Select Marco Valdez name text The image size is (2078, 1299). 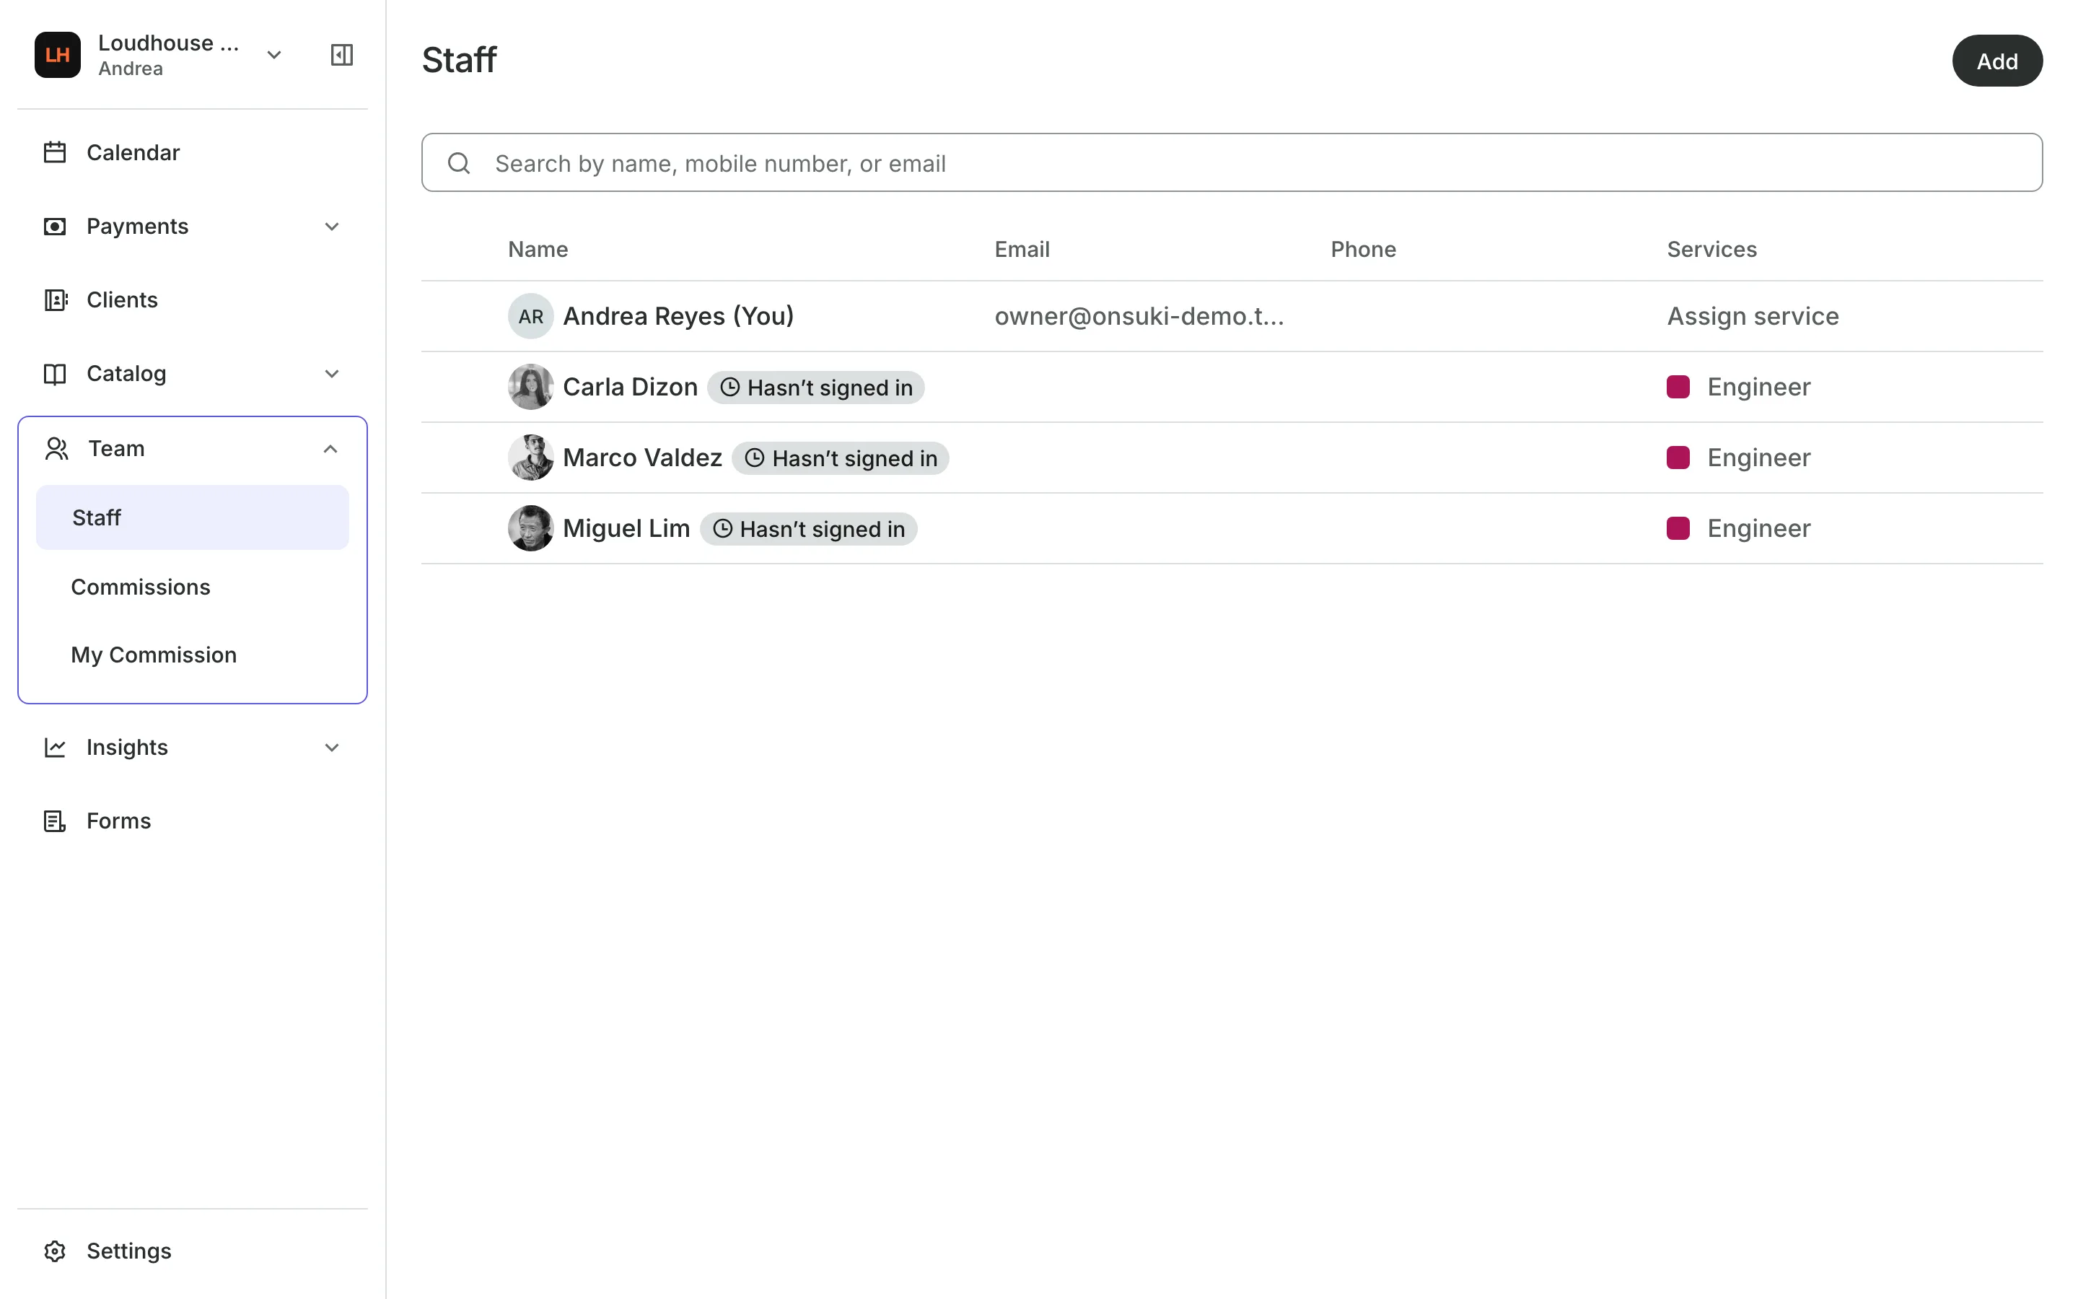(642, 457)
